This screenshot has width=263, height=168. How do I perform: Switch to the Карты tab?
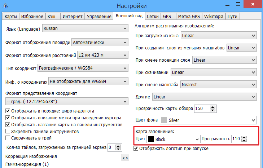(x=10, y=16)
